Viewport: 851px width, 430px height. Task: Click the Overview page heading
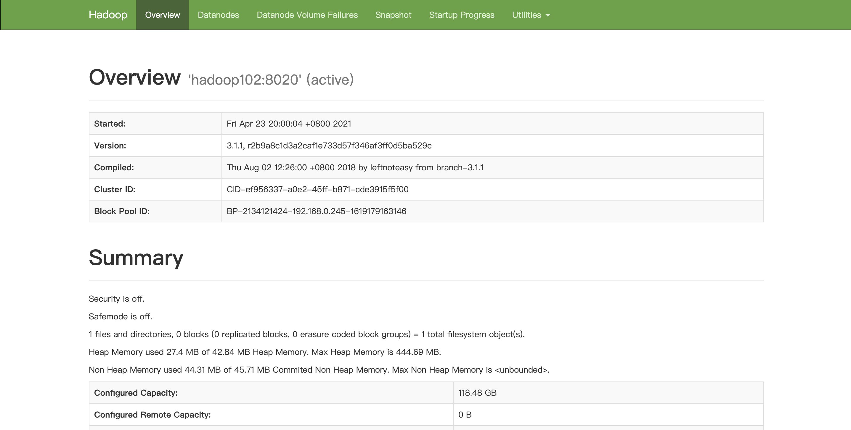135,77
